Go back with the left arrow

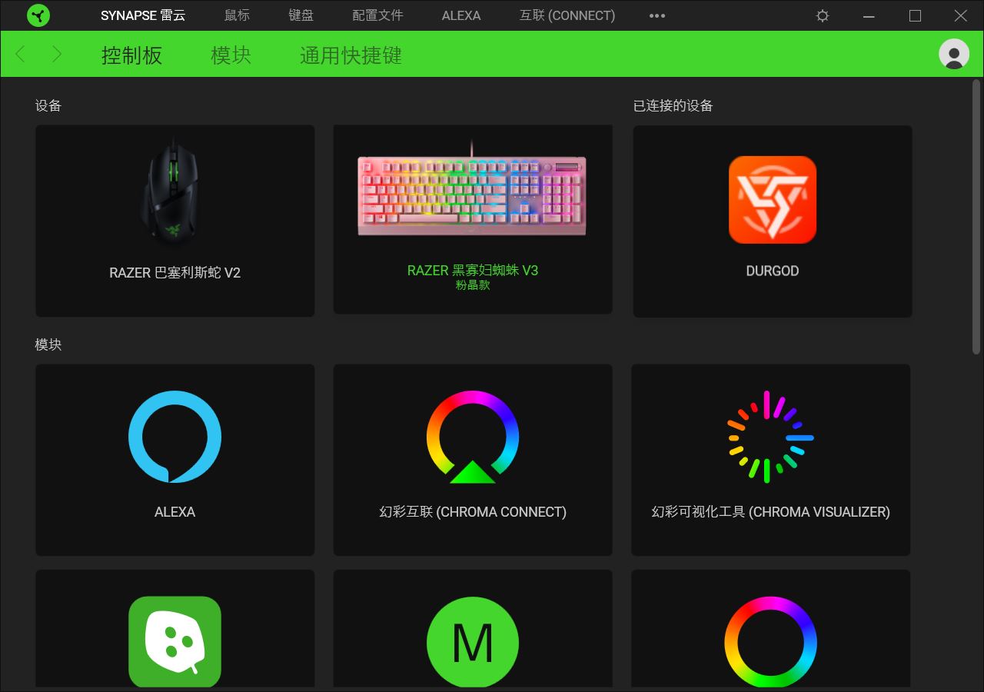click(x=21, y=54)
